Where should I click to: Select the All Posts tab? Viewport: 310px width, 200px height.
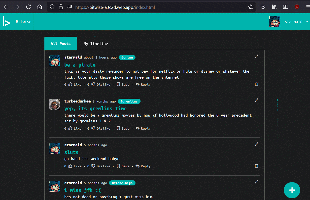(x=60, y=43)
